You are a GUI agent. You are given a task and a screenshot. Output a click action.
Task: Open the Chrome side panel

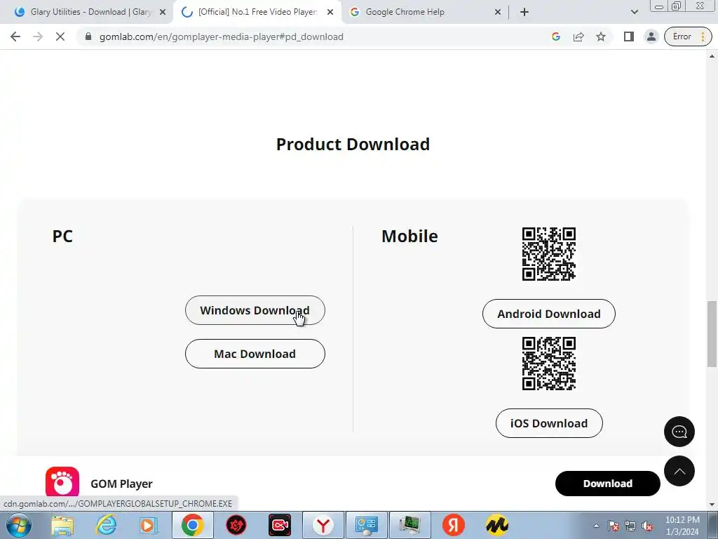click(629, 36)
